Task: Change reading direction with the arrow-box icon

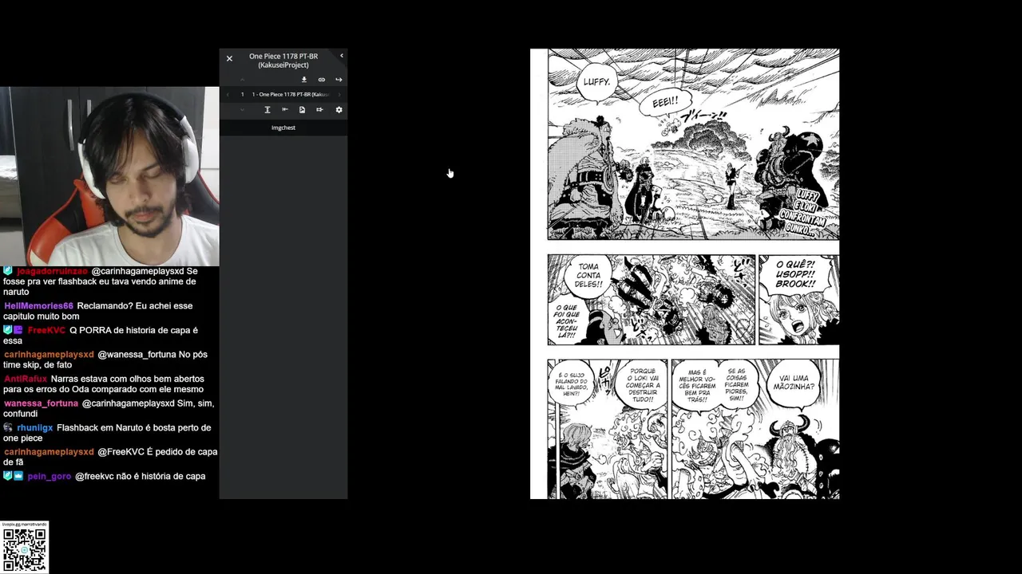Action: click(x=319, y=109)
